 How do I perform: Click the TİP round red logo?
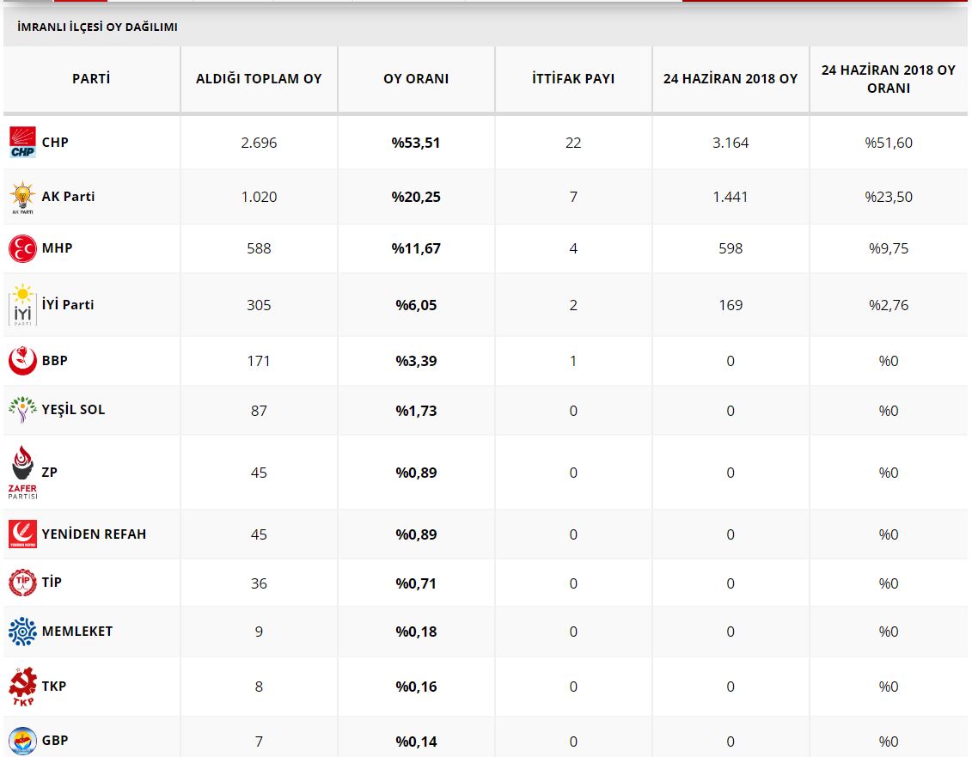pos(22,583)
